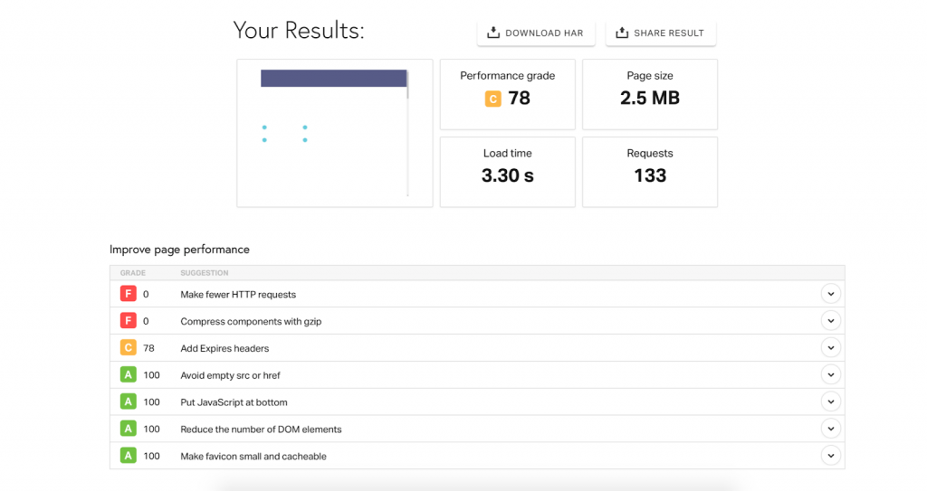Click the Requests count 133
The width and height of the screenshot is (927, 491).
point(650,175)
